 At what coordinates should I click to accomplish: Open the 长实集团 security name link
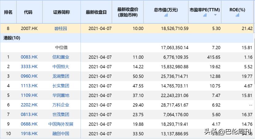point(61,86)
